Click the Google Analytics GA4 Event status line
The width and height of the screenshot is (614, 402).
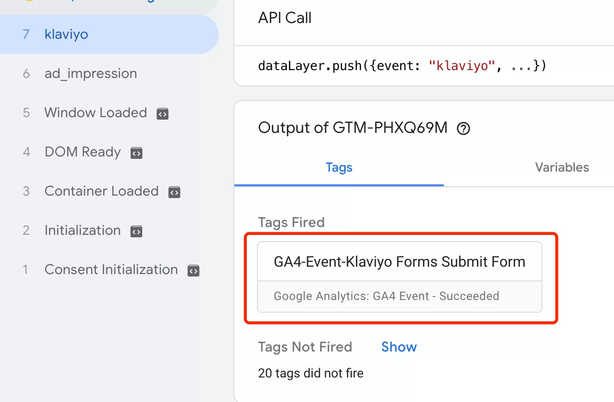pyautogui.click(x=386, y=296)
